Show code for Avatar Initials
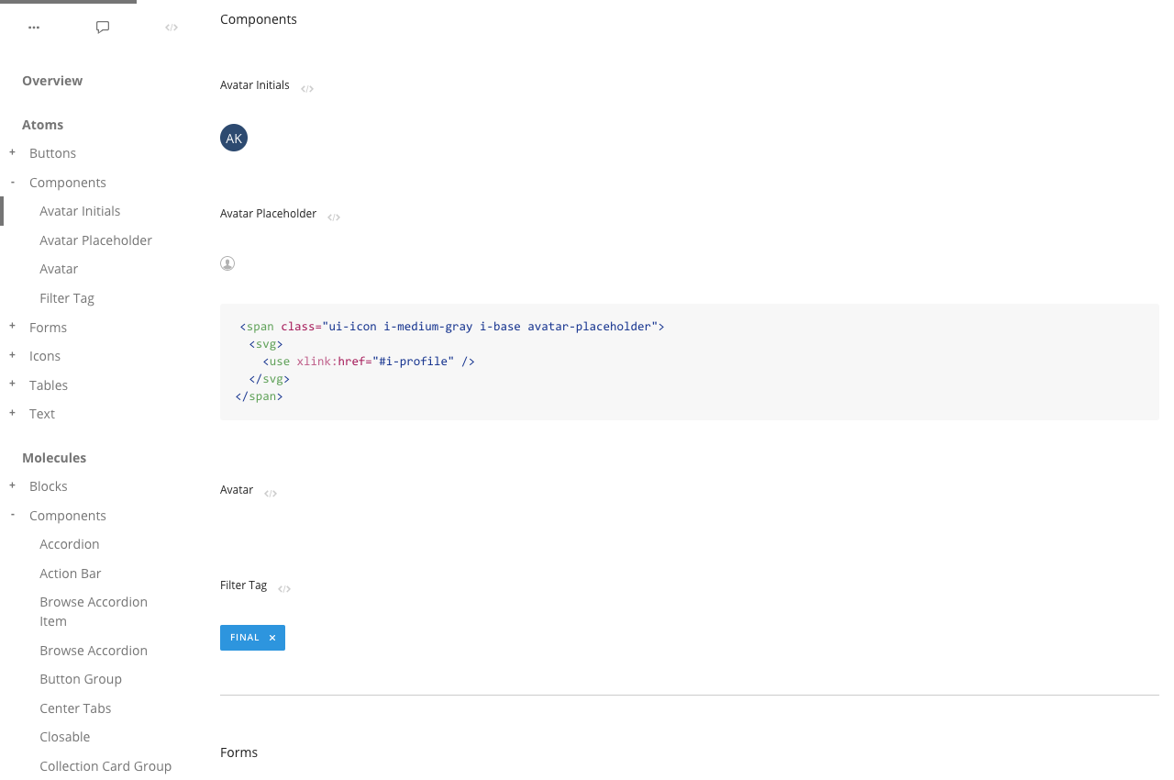This screenshot has width=1174, height=780. tap(307, 89)
